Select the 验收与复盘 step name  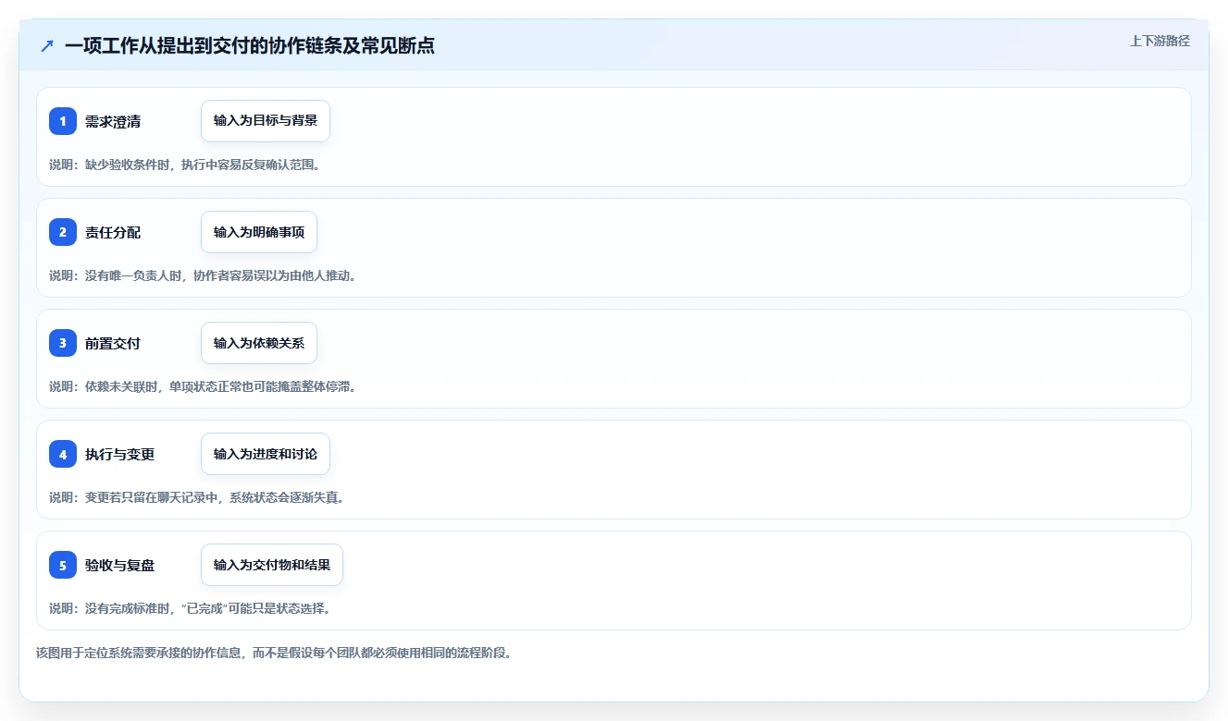119,565
